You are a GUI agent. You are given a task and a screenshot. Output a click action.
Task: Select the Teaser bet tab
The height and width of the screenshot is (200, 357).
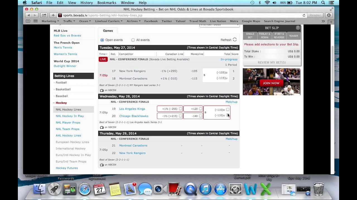(293, 36)
